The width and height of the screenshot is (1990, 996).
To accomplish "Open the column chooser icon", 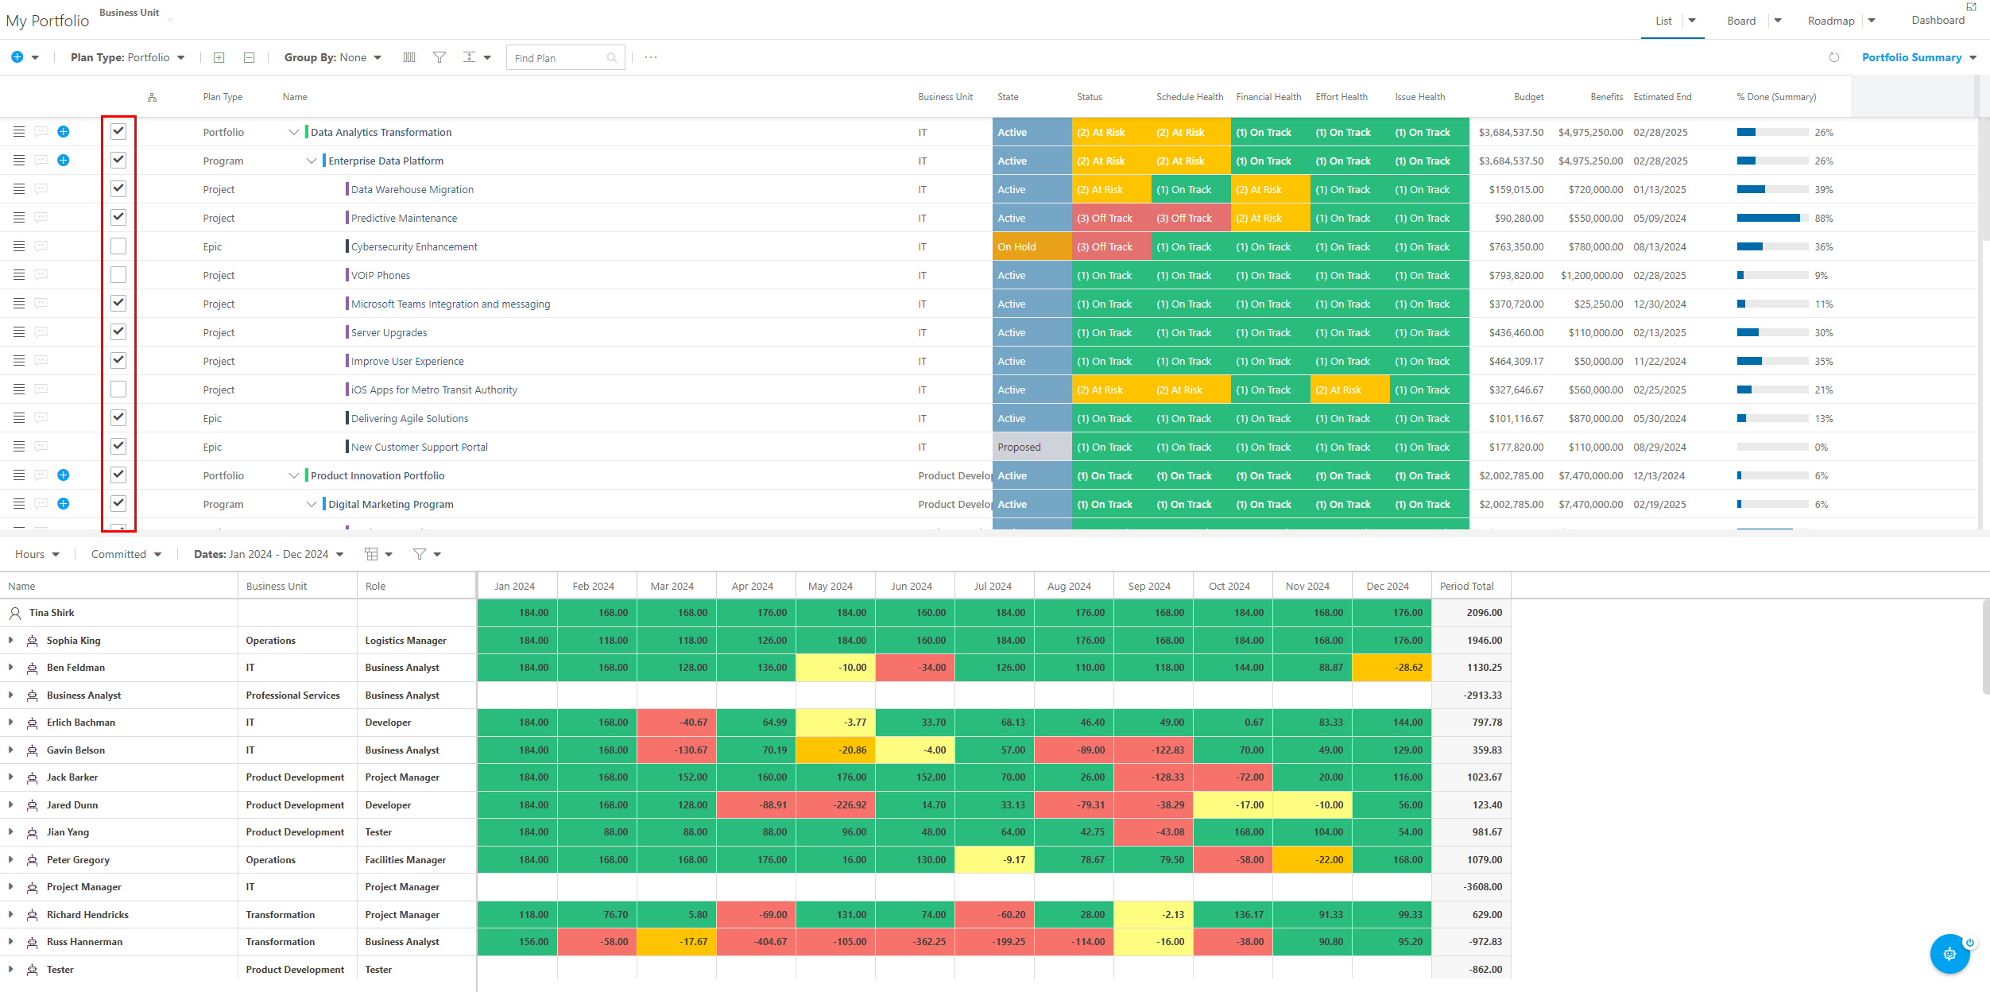I will [x=409, y=57].
